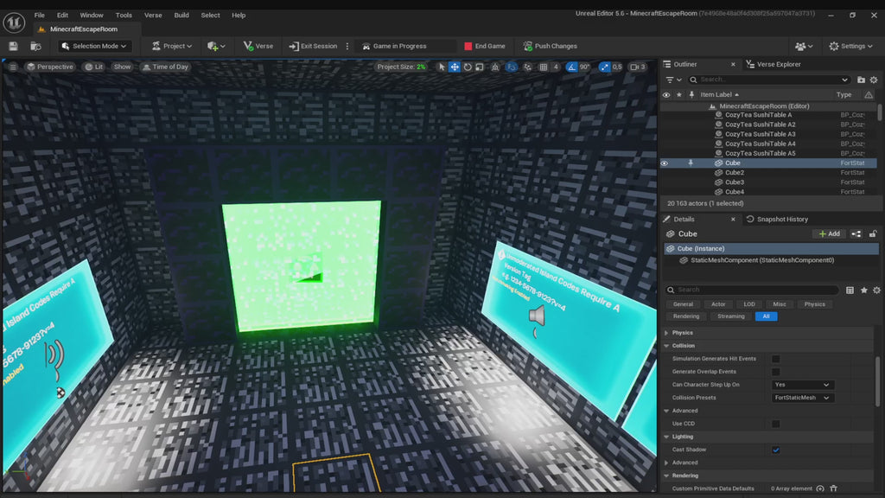Select the Rendering filter chip in Details
Screen dimensions: 885x498
[x=685, y=316]
